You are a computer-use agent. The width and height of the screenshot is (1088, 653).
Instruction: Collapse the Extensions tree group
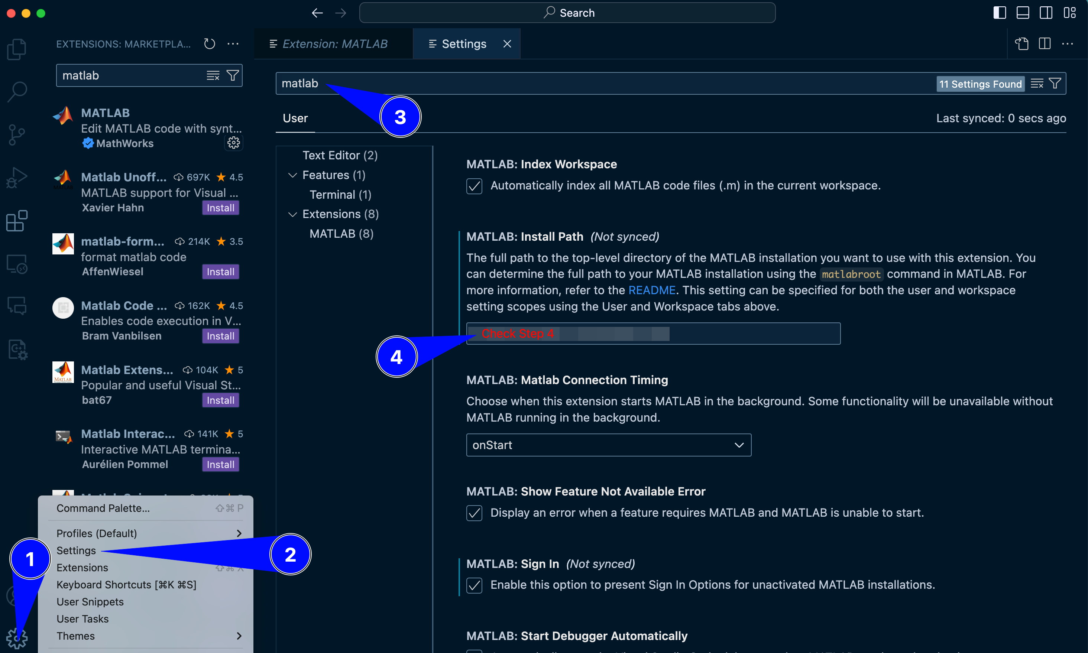[x=292, y=214]
